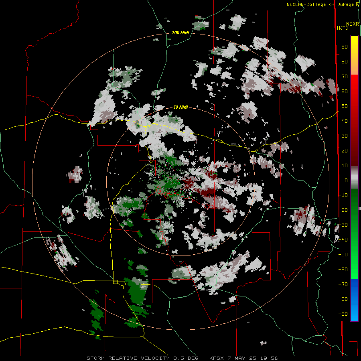Viewport: 361px width, 361px height.
Task: Click the -20 value on the velocity scale
Action: (x=343, y=210)
